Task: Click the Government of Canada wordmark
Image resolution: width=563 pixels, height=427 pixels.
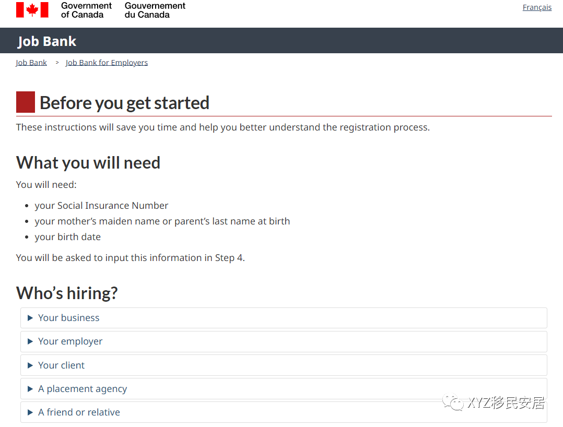Action: tap(86, 10)
